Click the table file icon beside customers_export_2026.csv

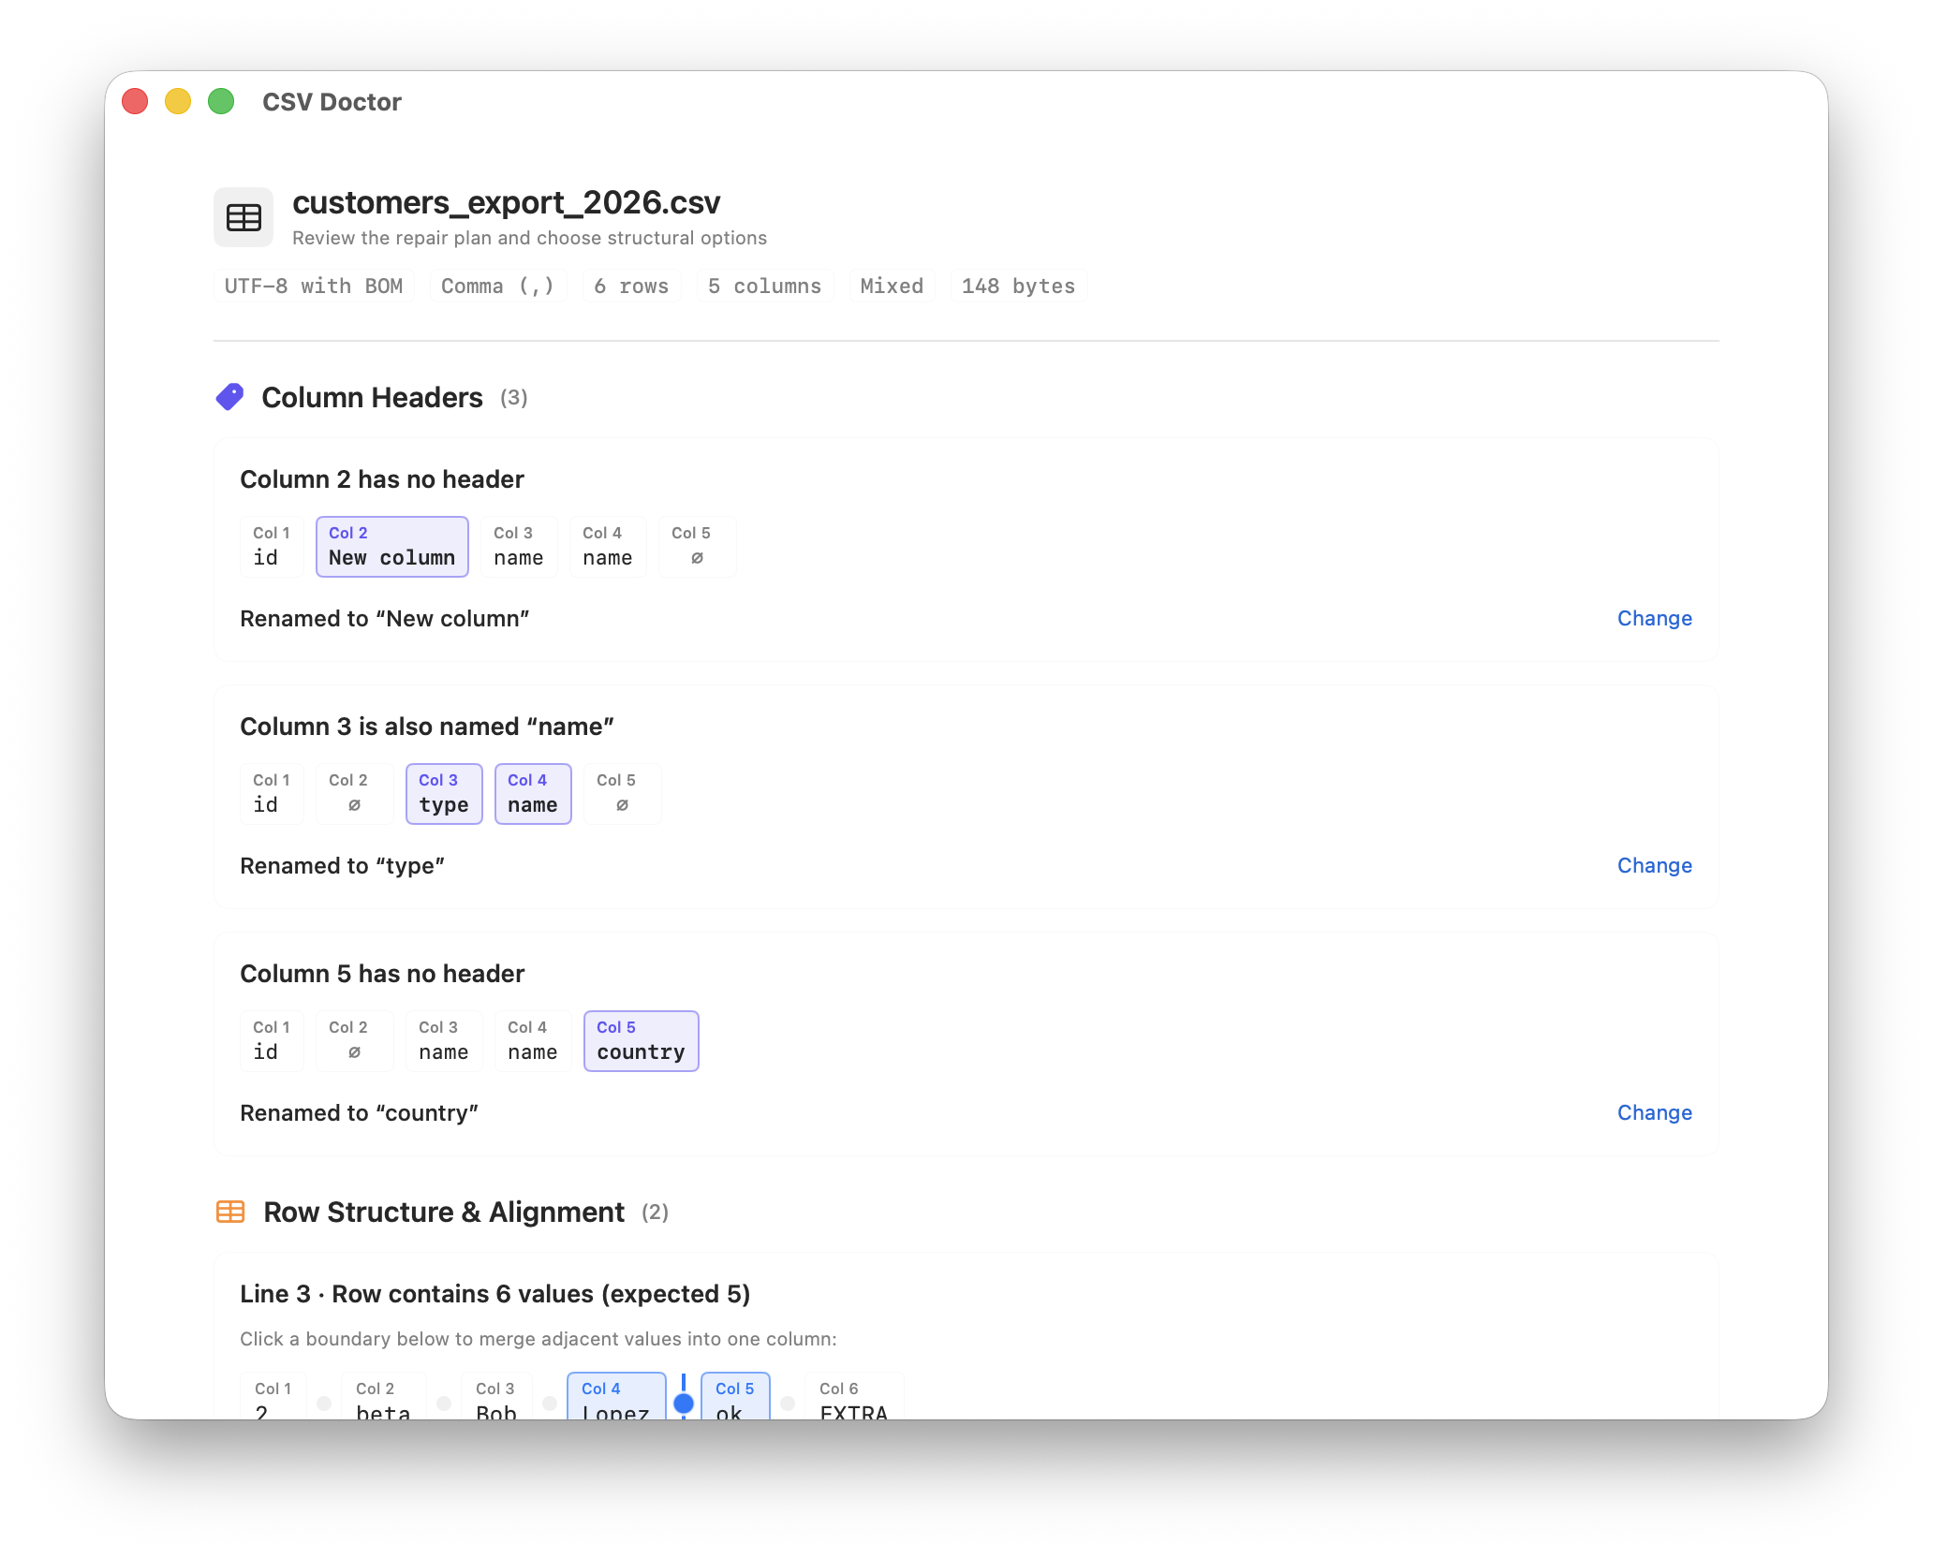[243, 217]
